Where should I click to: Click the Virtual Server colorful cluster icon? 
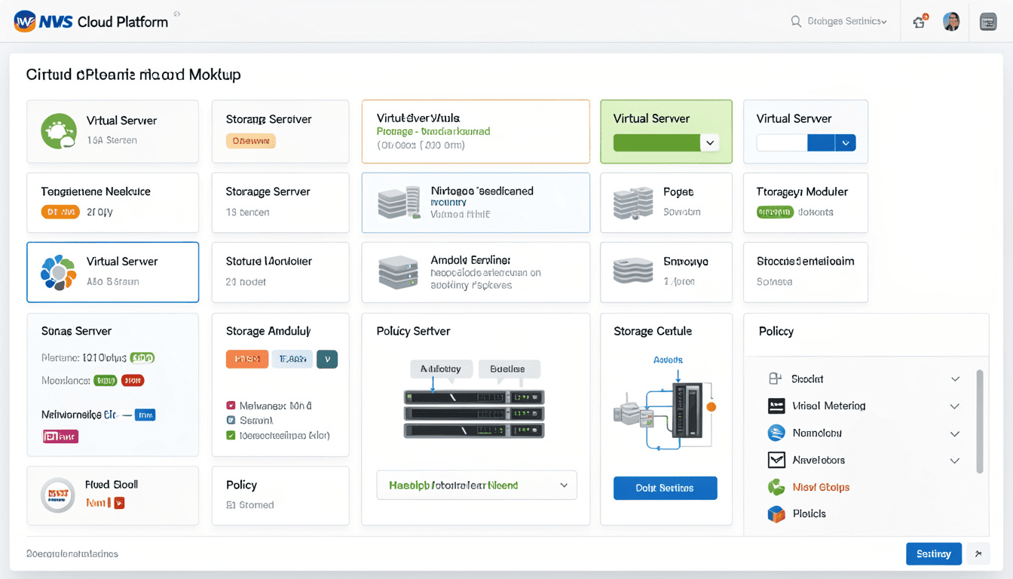tap(57, 271)
